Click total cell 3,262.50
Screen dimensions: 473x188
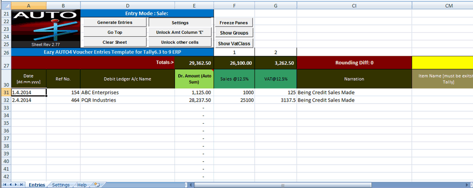click(275, 63)
